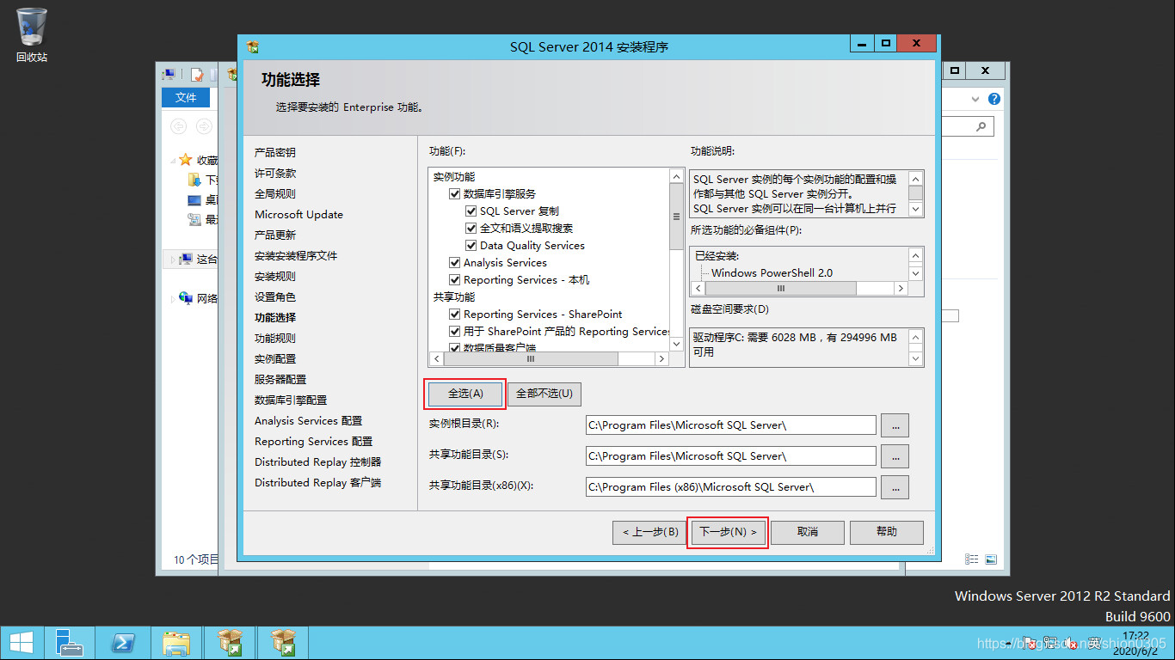Proceed with 下一步(N) > button

click(x=728, y=532)
